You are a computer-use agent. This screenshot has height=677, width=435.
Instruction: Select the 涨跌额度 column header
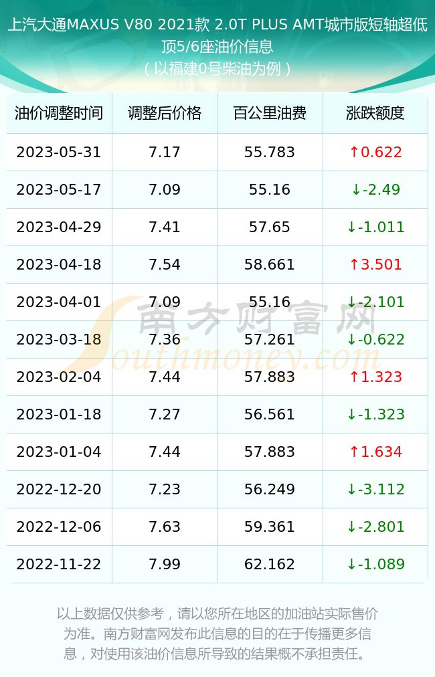point(375,113)
